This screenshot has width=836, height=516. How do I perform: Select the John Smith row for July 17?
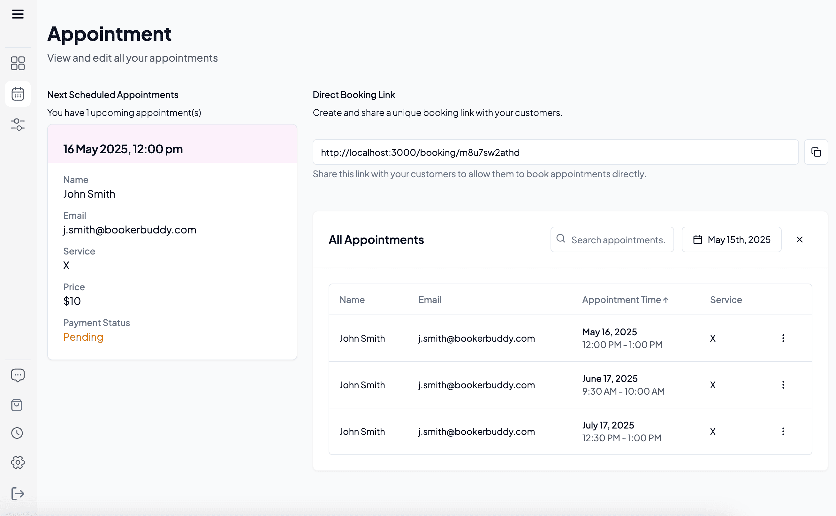[362, 431]
